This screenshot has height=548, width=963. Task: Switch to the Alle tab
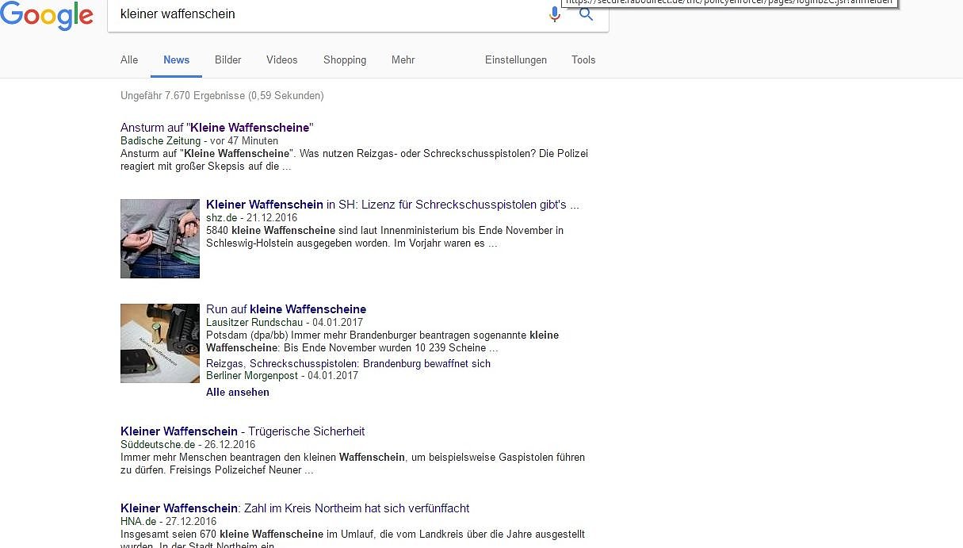point(129,60)
